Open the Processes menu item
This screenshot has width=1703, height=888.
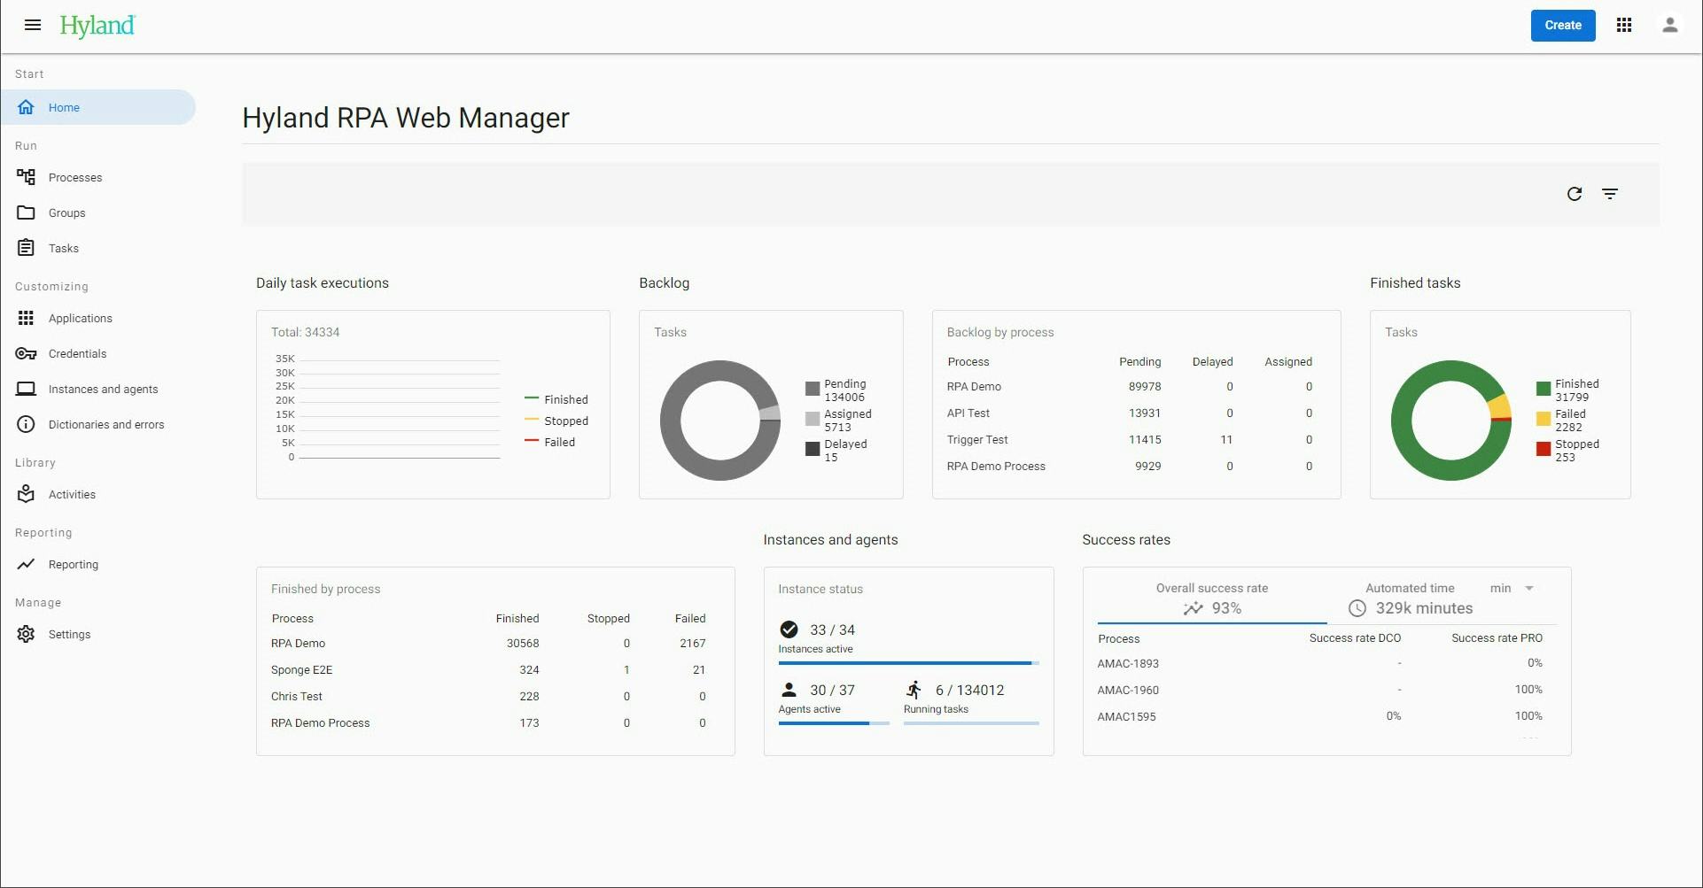pos(98,177)
